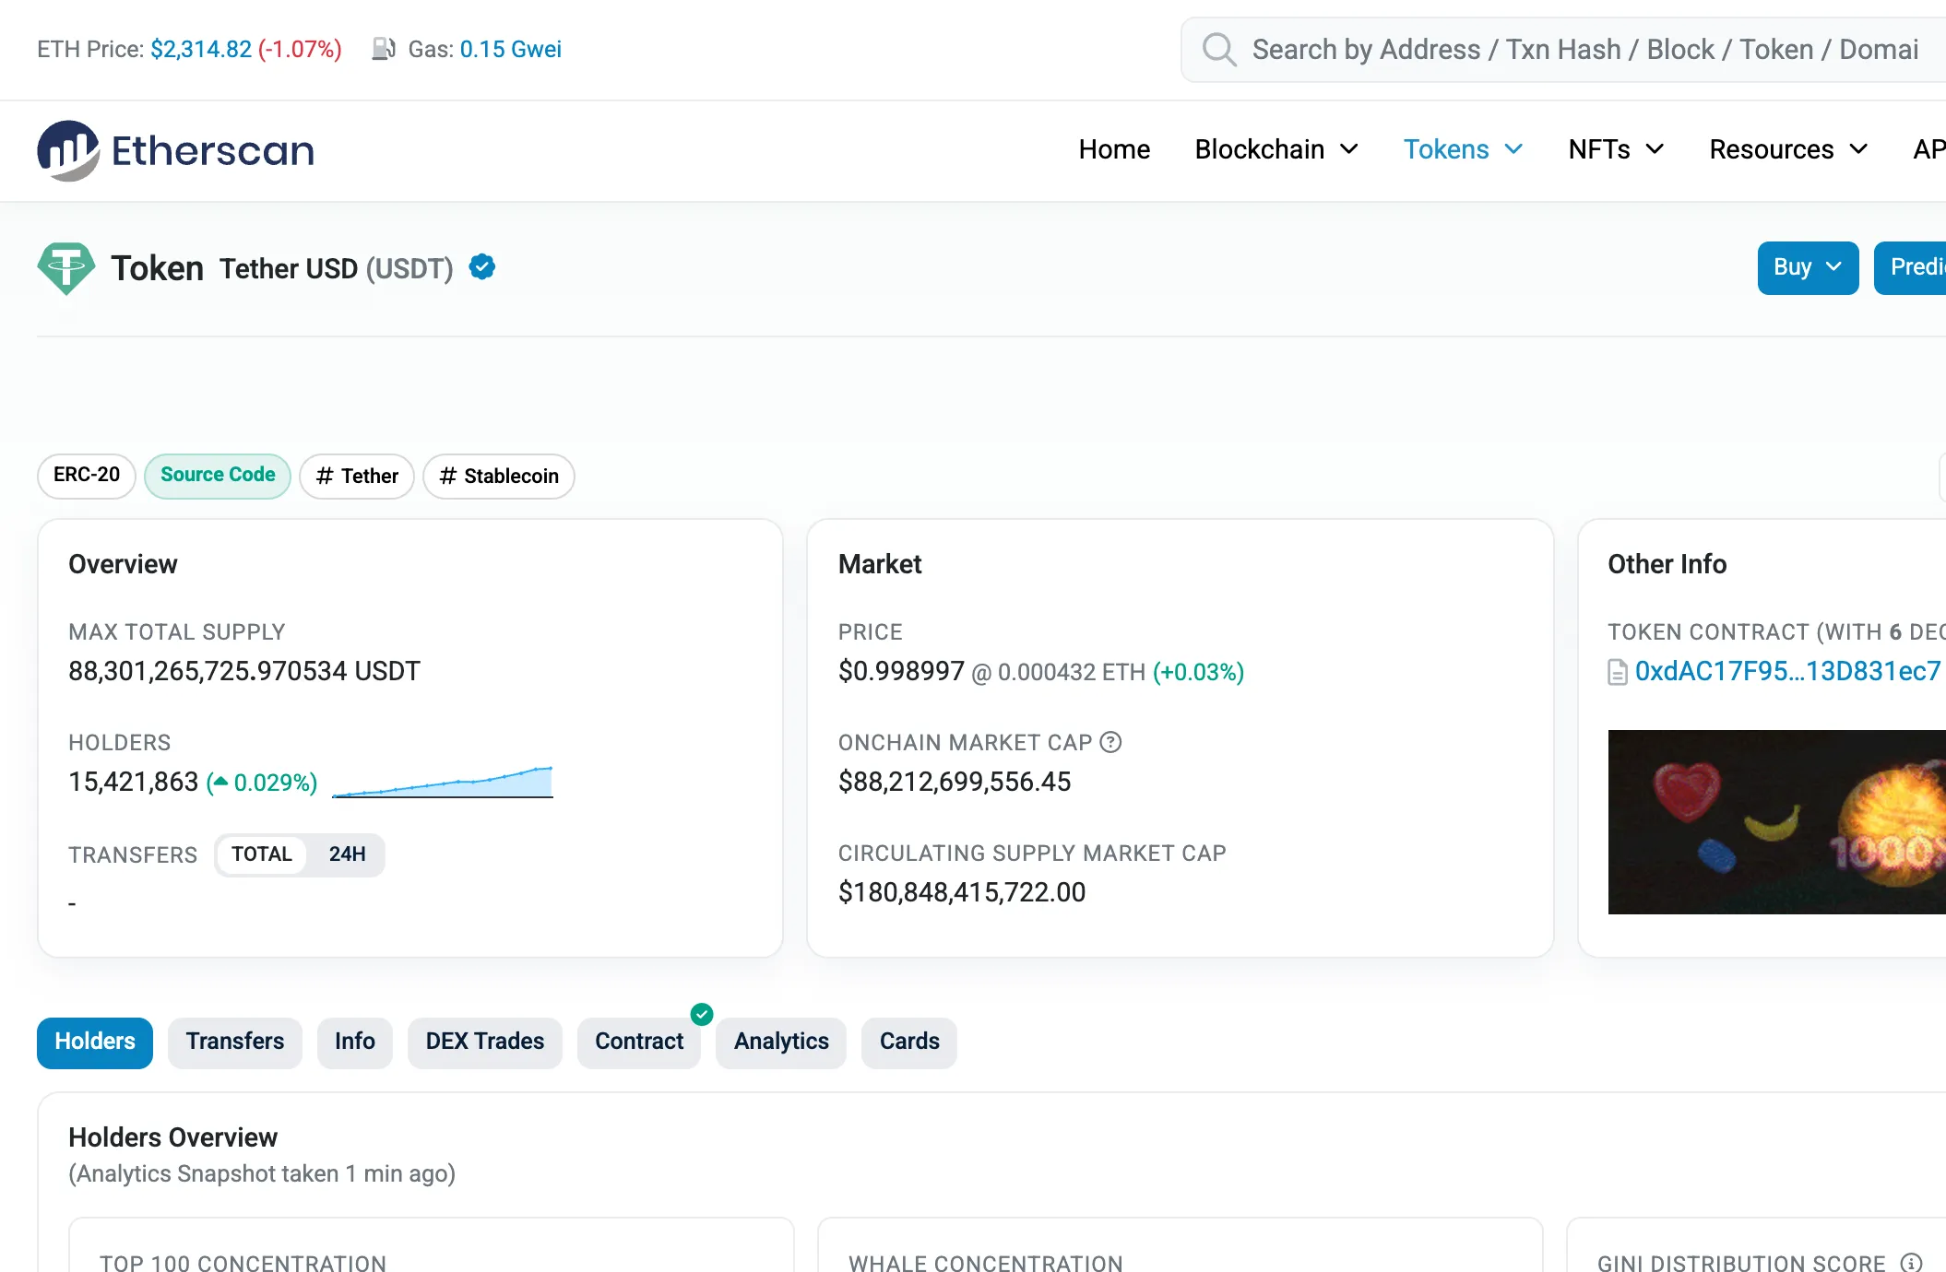Click the green check badge on Contract tab
This screenshot has height=1272, width=1946.
point(702,1014)
